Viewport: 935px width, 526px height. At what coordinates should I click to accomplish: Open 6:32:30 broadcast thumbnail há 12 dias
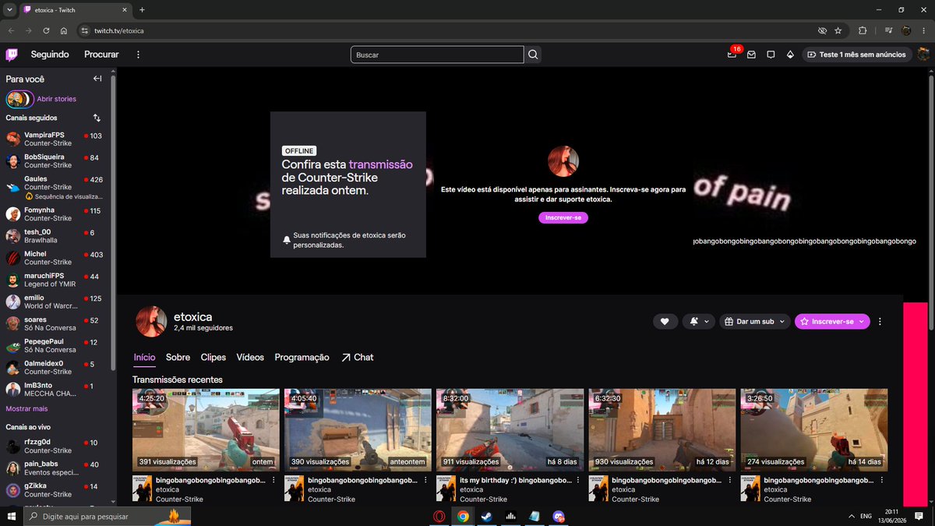[662, 429]
